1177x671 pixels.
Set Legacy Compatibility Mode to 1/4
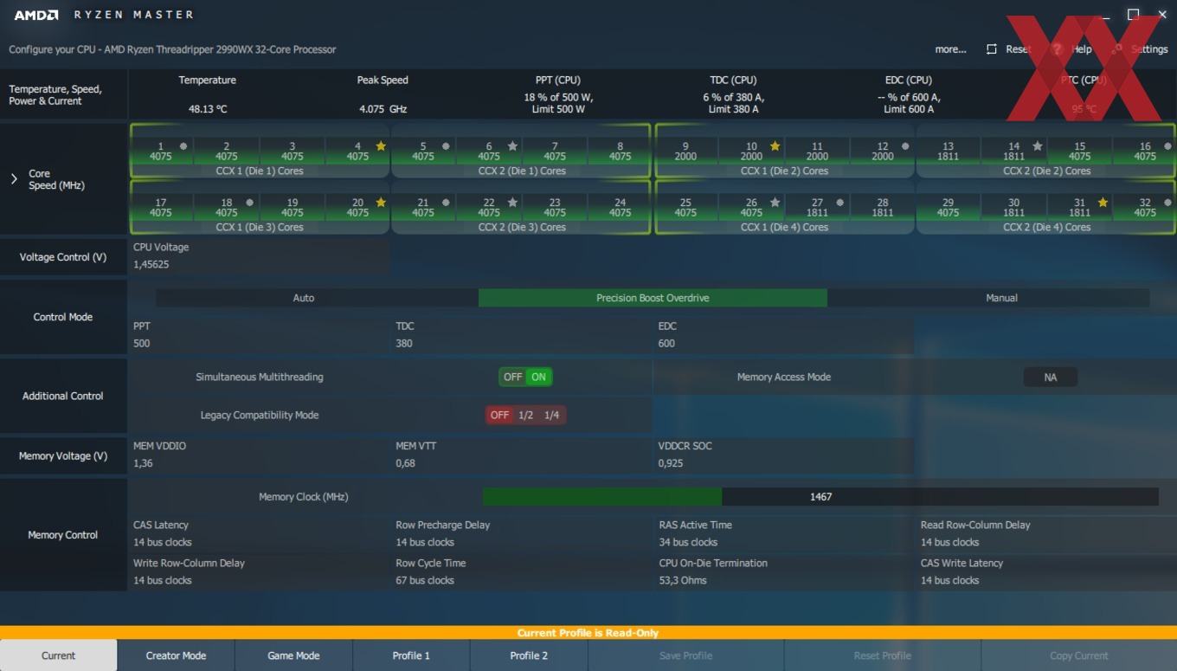(551, 415)
